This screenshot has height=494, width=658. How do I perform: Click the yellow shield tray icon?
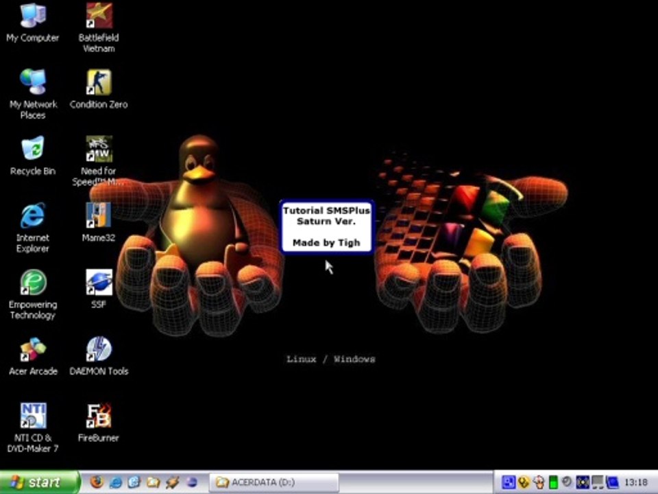point(523,482)
